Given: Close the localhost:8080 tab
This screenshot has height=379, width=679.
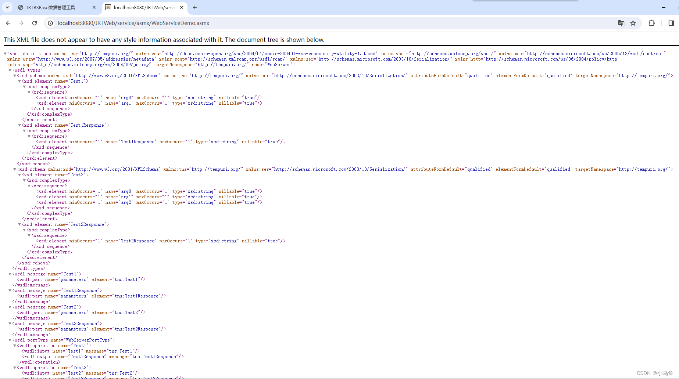Looking at the screenshot, I should (182, 7).
